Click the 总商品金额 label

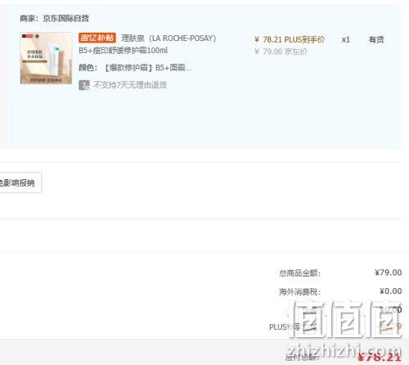click(x=299, y=273)
